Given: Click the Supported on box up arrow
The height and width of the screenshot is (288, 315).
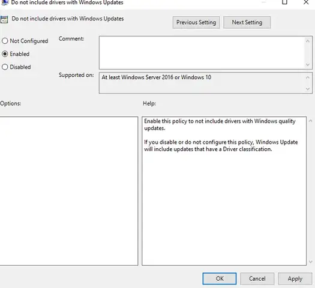Looking at the screenshot, I should [x=307, y=77].
